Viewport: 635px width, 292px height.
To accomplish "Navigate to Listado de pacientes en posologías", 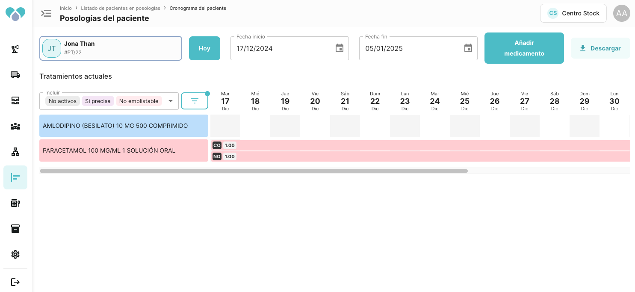I will click(121, 8).
